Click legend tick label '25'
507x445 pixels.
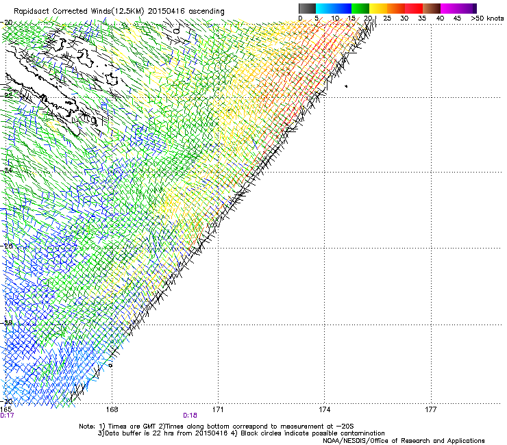pyautogui.click(x=387, y=18)
